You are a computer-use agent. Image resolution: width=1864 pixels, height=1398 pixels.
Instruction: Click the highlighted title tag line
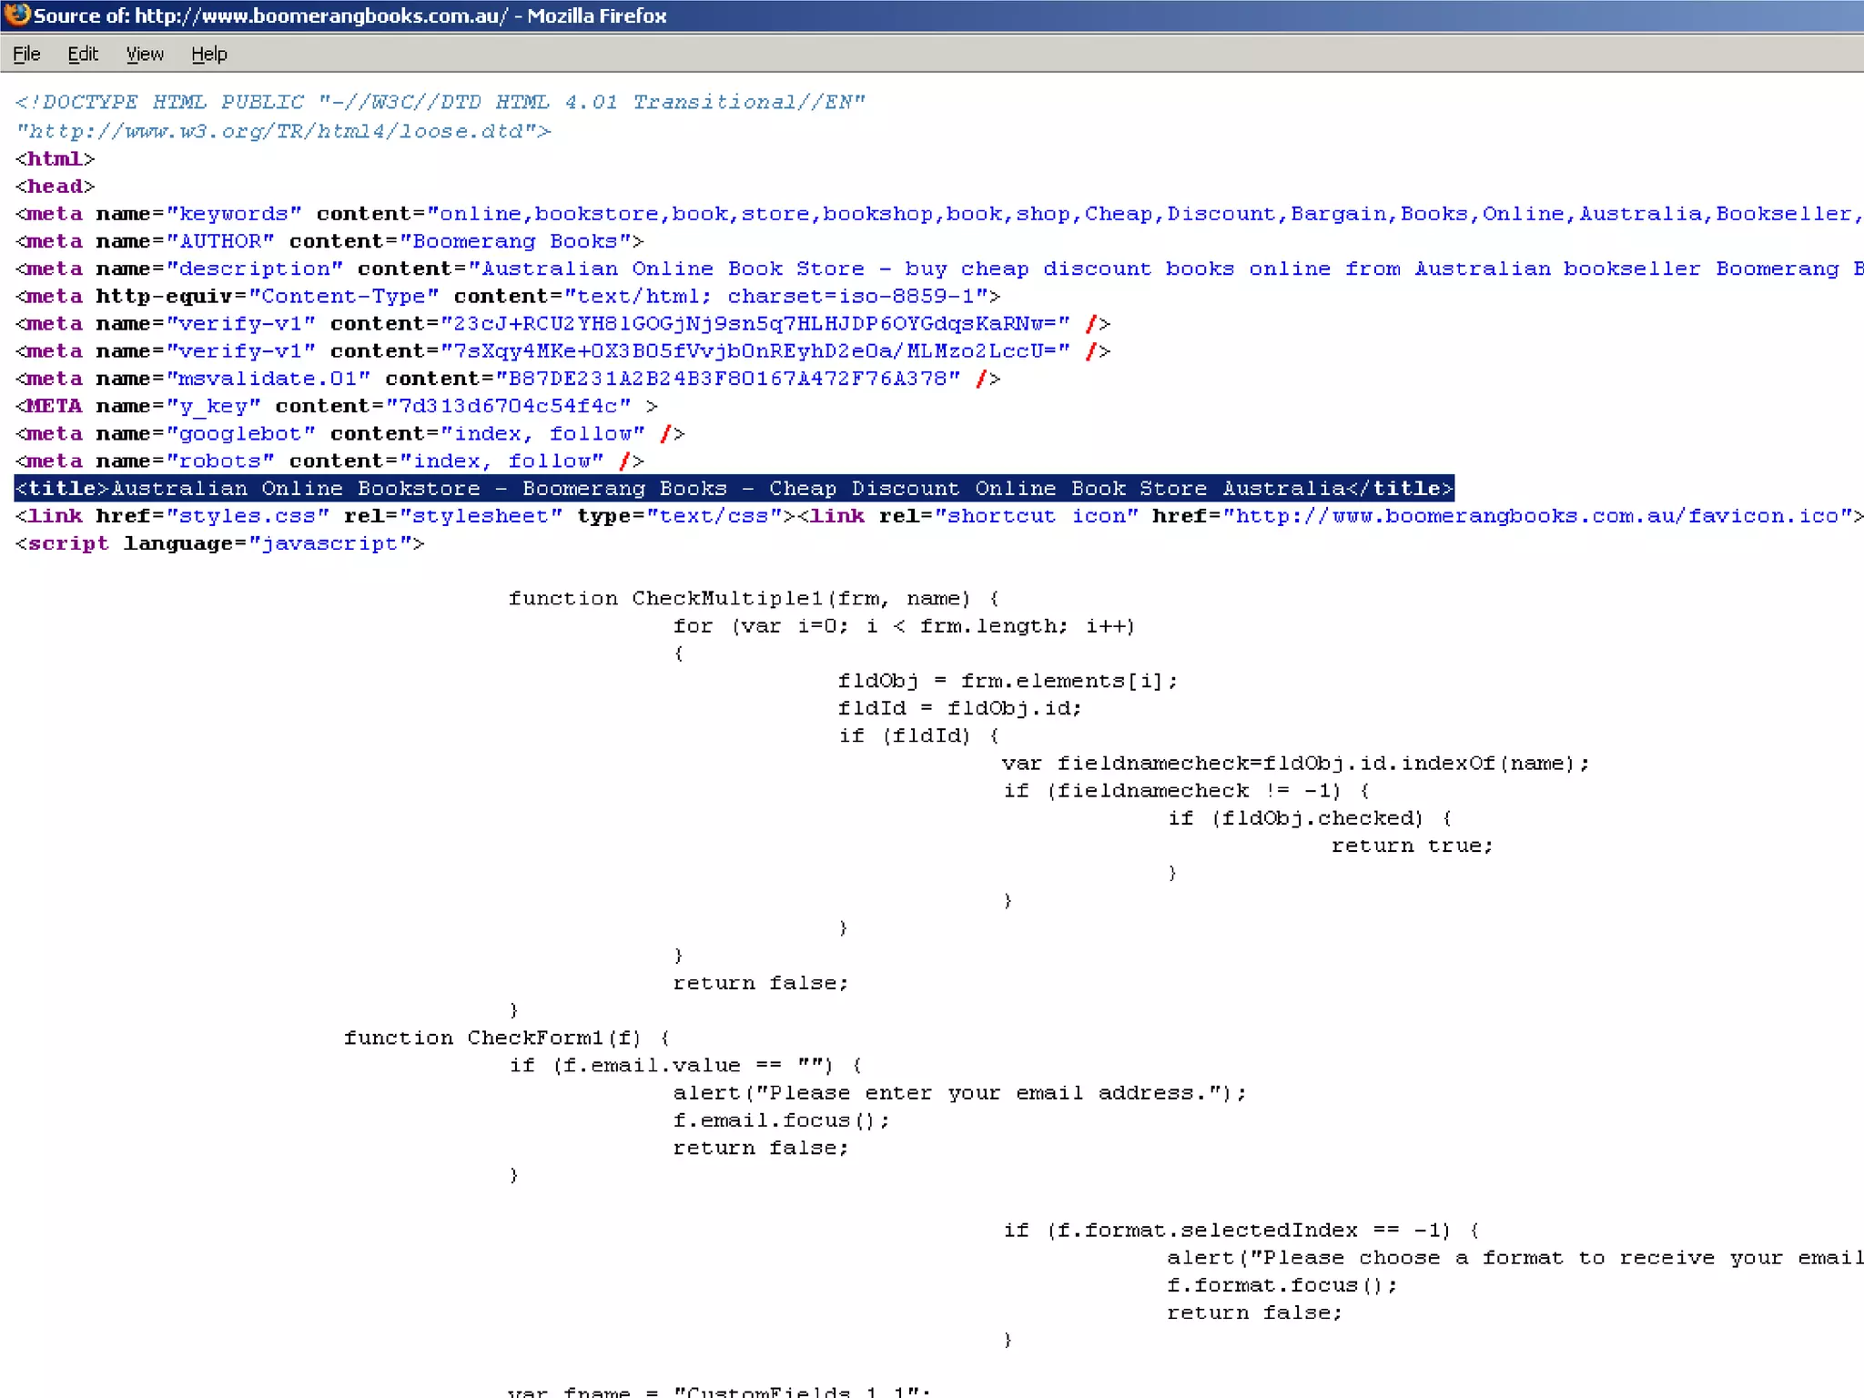point(734,489)
